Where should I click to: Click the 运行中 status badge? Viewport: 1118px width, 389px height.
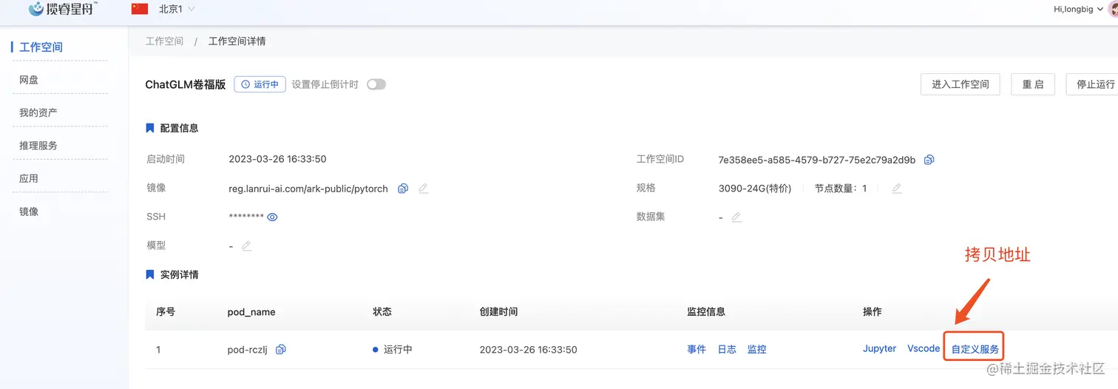pyautogui.click(x=260, y=84)
